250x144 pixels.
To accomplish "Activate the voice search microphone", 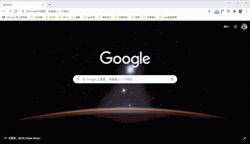I will 172,79.
